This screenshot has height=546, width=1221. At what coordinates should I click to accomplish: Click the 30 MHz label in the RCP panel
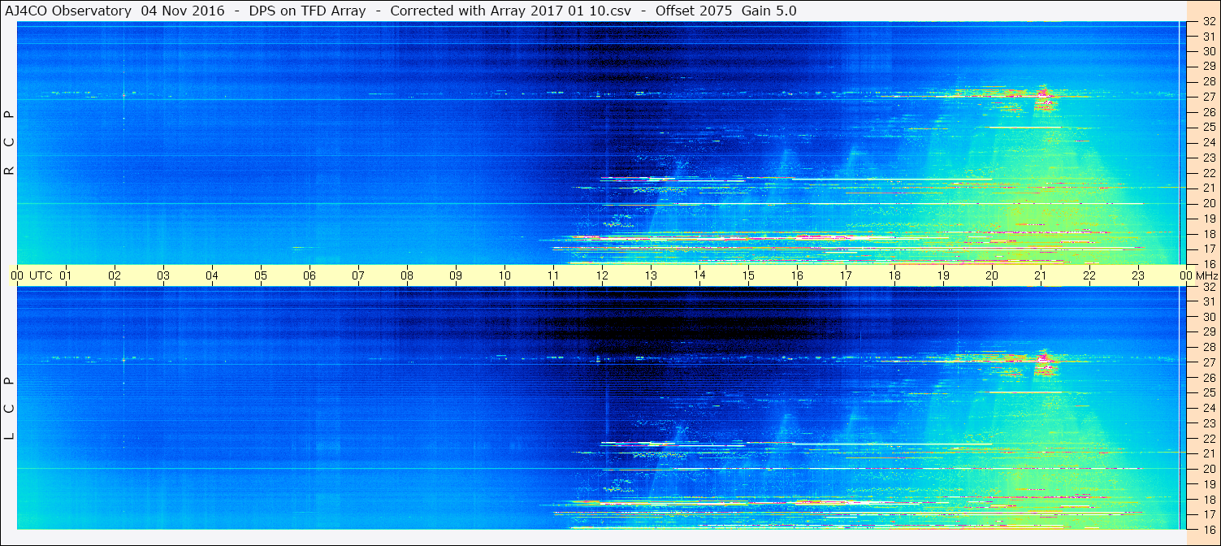click(1209, 51)
